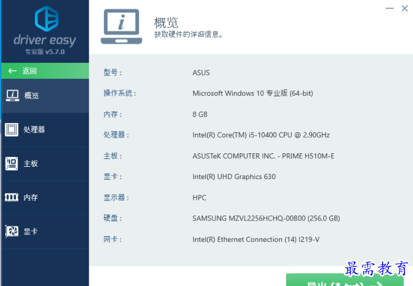
Task: Click the large overview laptop info icon
Action: pos(121,26)
